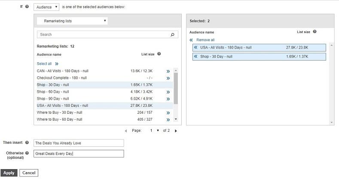Select Shop - 90 Day - null row

pyautogui.click(x=105, y=99)
